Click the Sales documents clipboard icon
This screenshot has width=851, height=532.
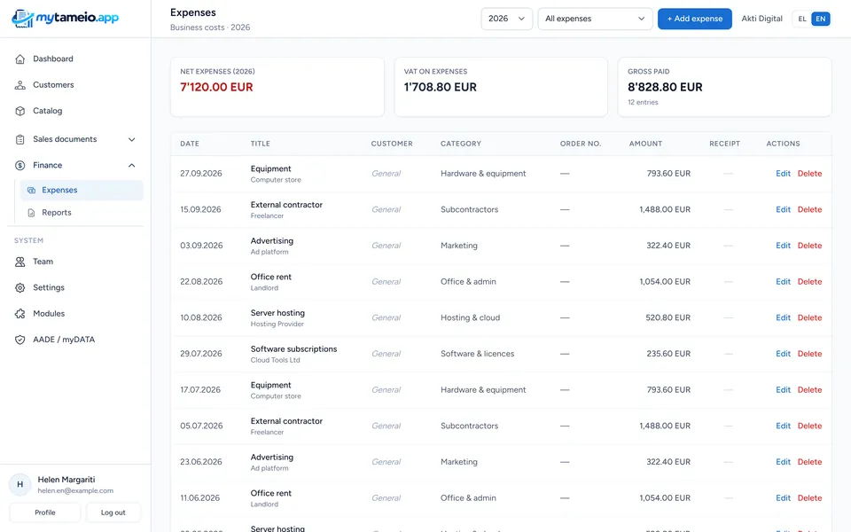pyautogui.click(x=20, y=139)
